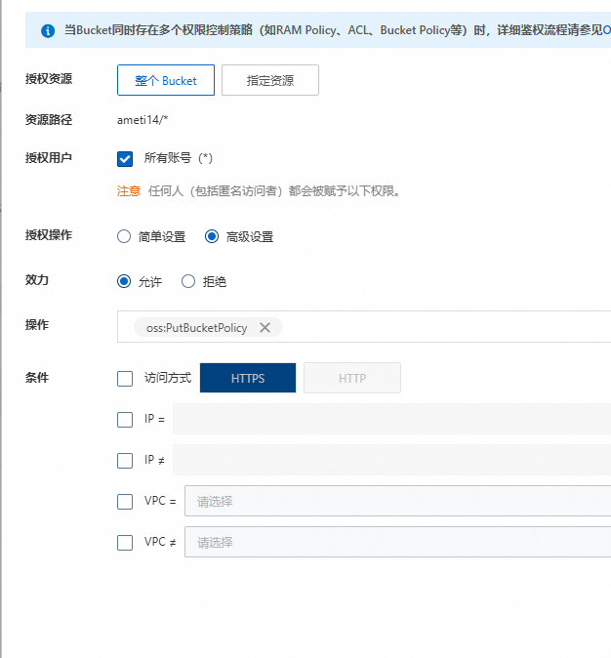
Task: Choose the 指定资源 resource option
Action: (269, 80)
